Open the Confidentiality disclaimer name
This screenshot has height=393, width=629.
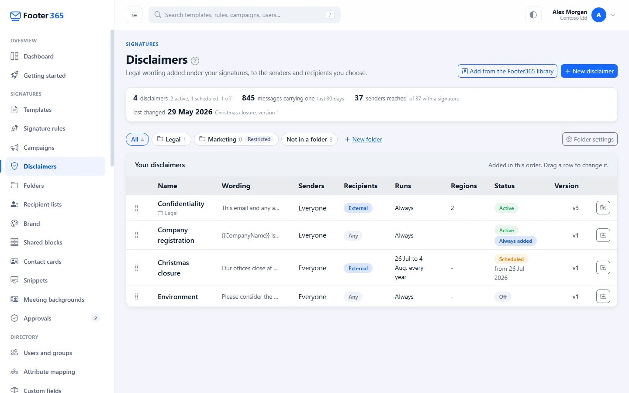[x=181, y=204]
